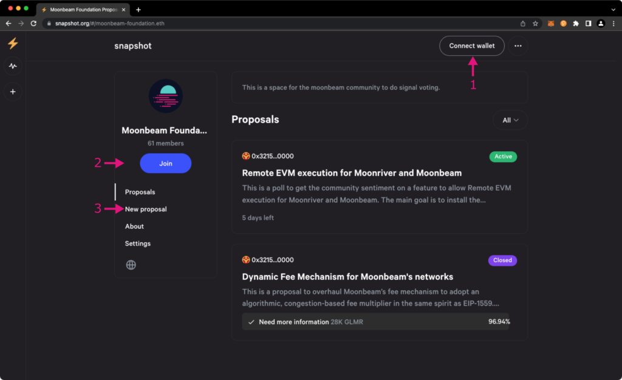622x380 pixels.
Task: Click the orange circular extension icon
Action: (563, 24)
